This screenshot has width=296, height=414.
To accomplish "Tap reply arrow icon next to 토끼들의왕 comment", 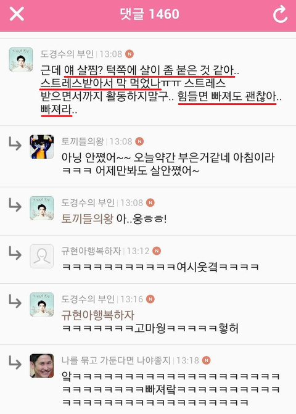I will tap(15, 143).
